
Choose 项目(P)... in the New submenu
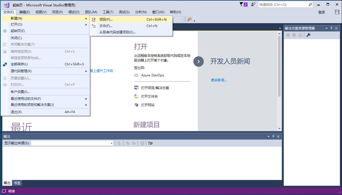131,20
